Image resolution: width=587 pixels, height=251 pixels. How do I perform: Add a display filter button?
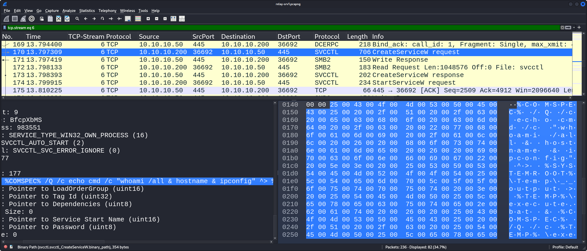(579, 27)
